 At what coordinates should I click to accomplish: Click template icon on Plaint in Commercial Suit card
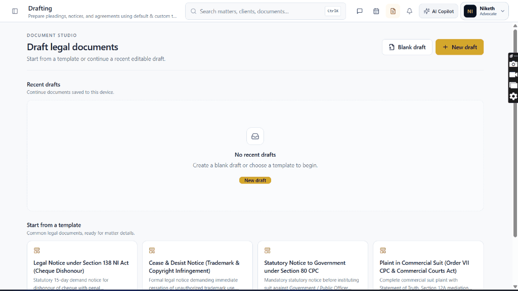[x=382, y=251]
